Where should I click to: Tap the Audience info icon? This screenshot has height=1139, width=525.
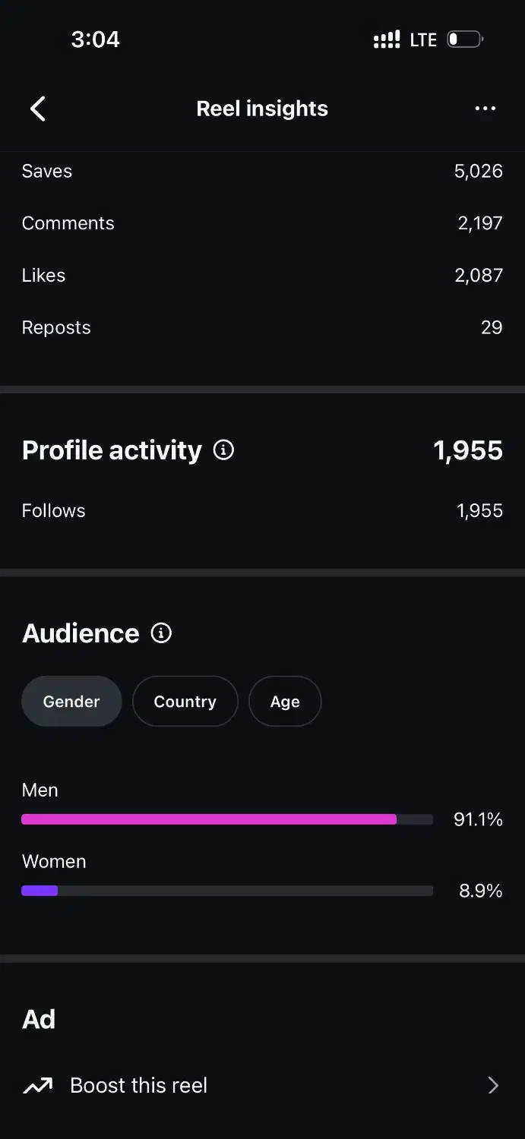pyautogui.click(x=161, y=633)
